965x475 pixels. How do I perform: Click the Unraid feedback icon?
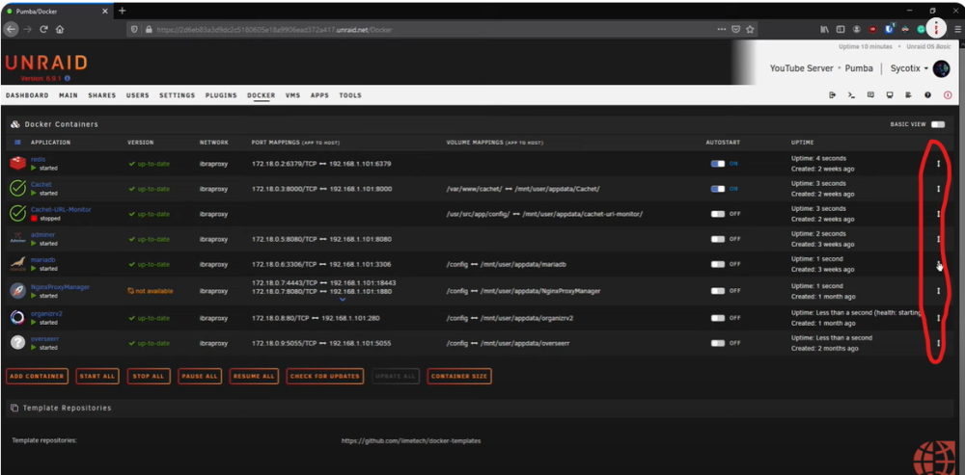click(x=870, y=95)
